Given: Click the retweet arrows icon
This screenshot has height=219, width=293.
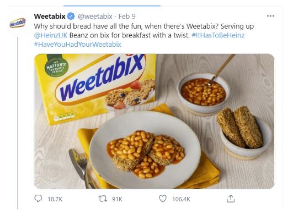Looking at the screenshot, I should click(103, 199).
